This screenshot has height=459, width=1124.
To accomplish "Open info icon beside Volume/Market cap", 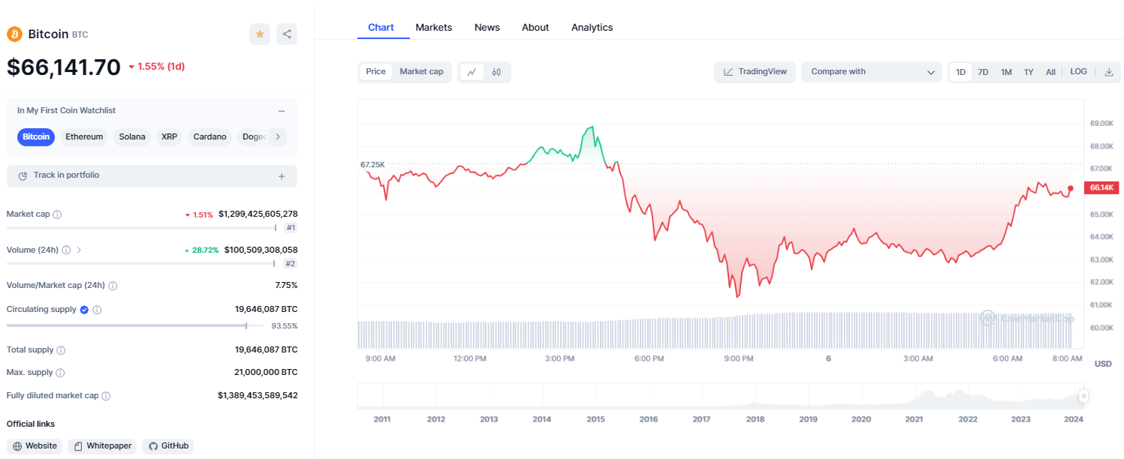I will tap(113, 286).
